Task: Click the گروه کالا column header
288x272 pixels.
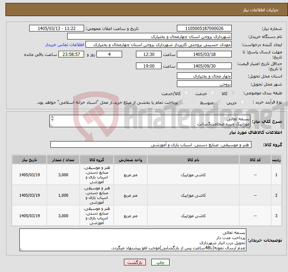Action: pyautogui.click(x=96, y=160)
